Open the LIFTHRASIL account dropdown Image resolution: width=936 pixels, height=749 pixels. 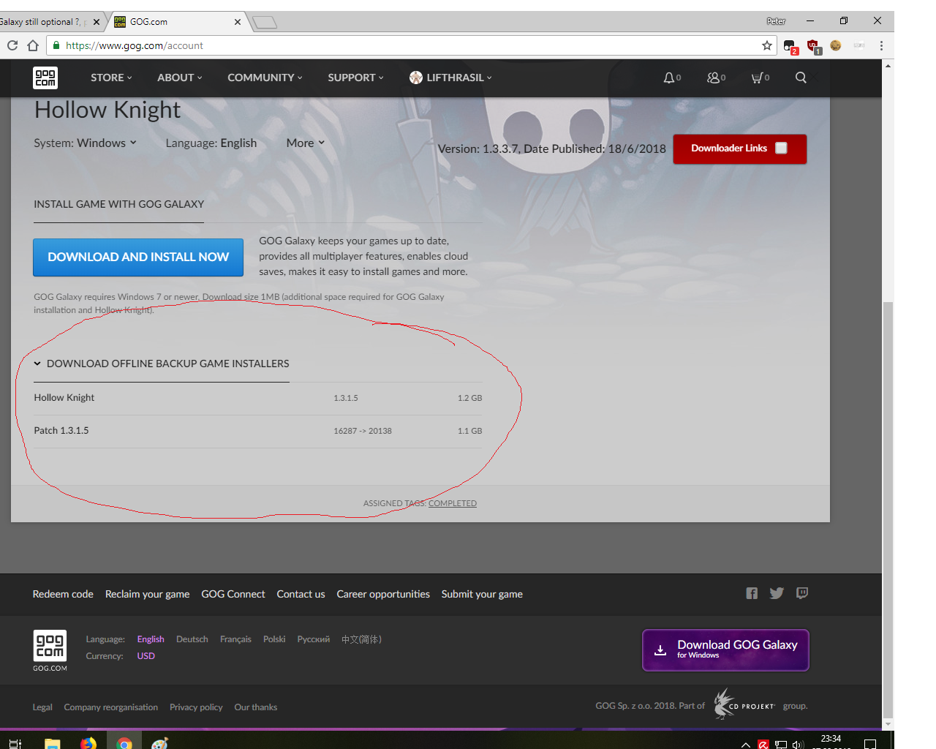coord(450,78)
